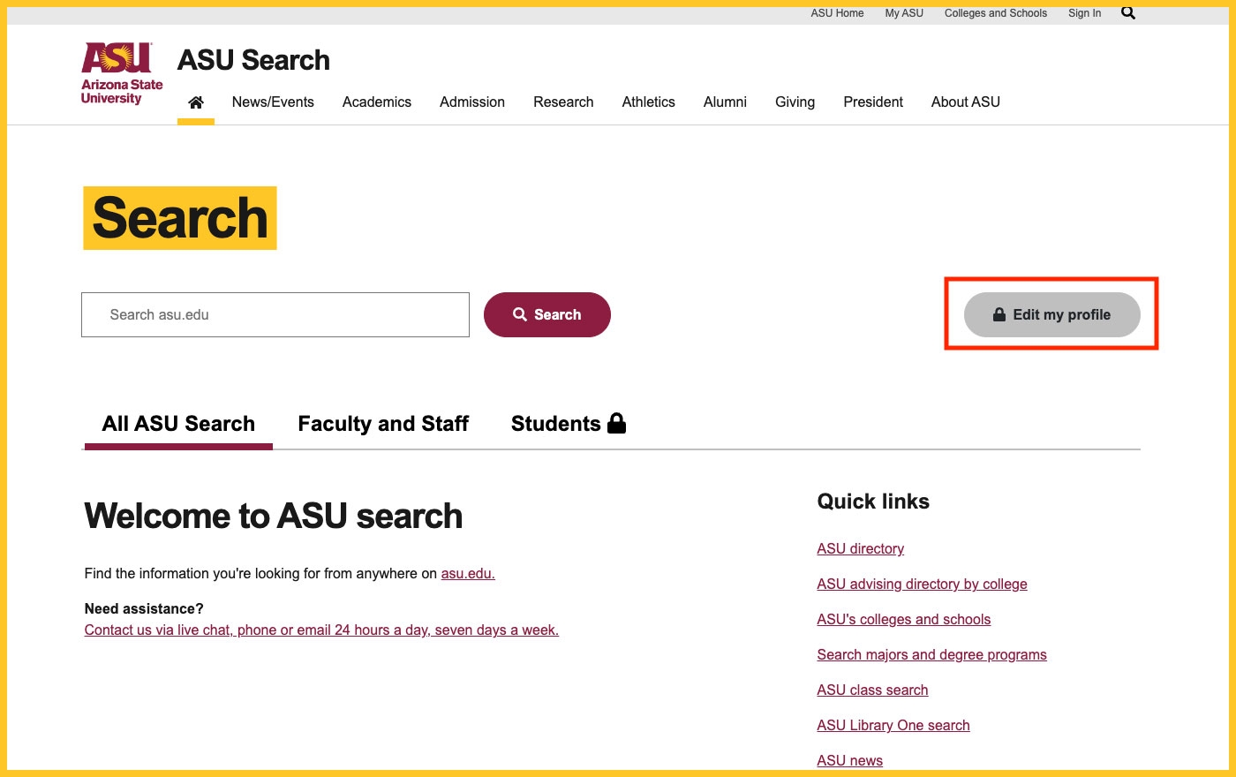Visit the Colleges and Schools top link
Viewport: 1236px width, 777px height.
tap(995, 13)
